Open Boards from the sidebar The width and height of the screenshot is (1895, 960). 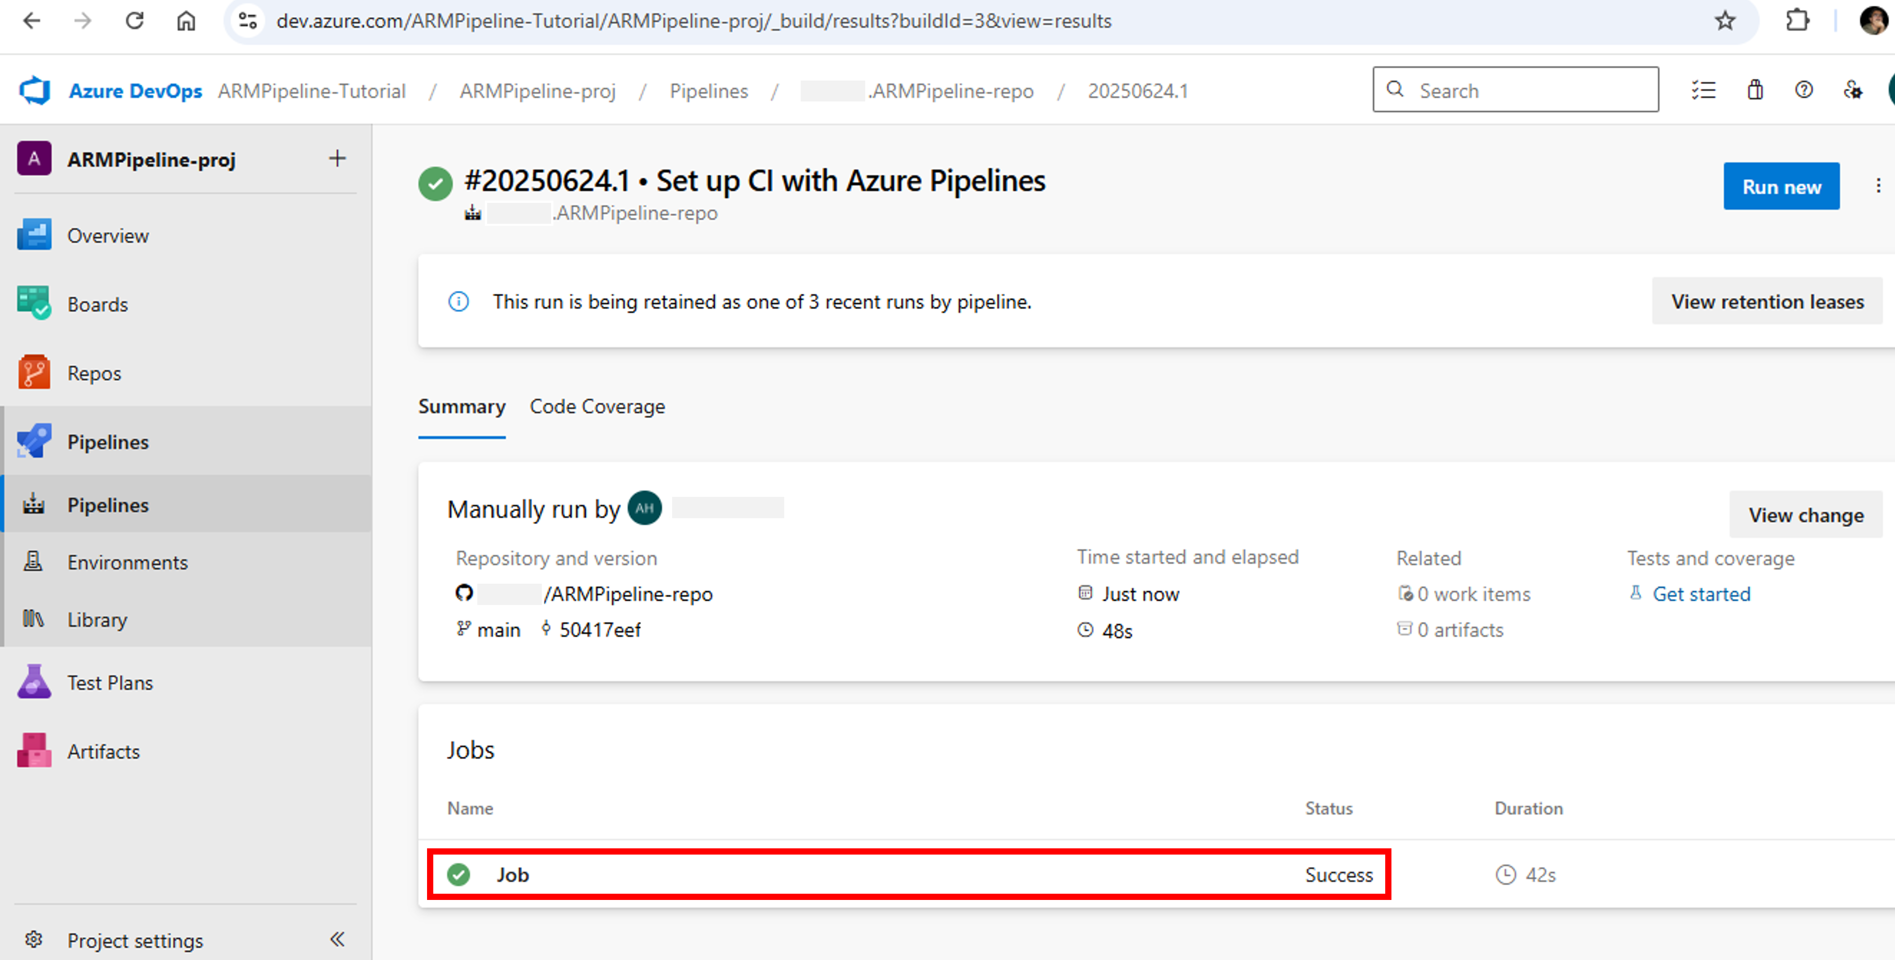97,304
